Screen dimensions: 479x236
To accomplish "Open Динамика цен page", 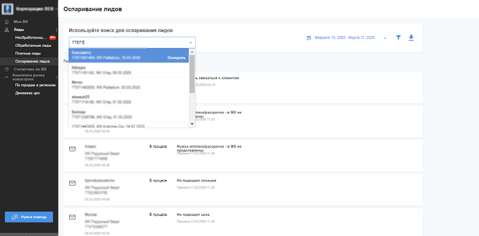I will point(27,93).
